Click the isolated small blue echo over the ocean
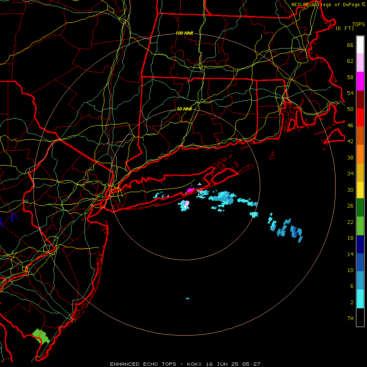 188,298
